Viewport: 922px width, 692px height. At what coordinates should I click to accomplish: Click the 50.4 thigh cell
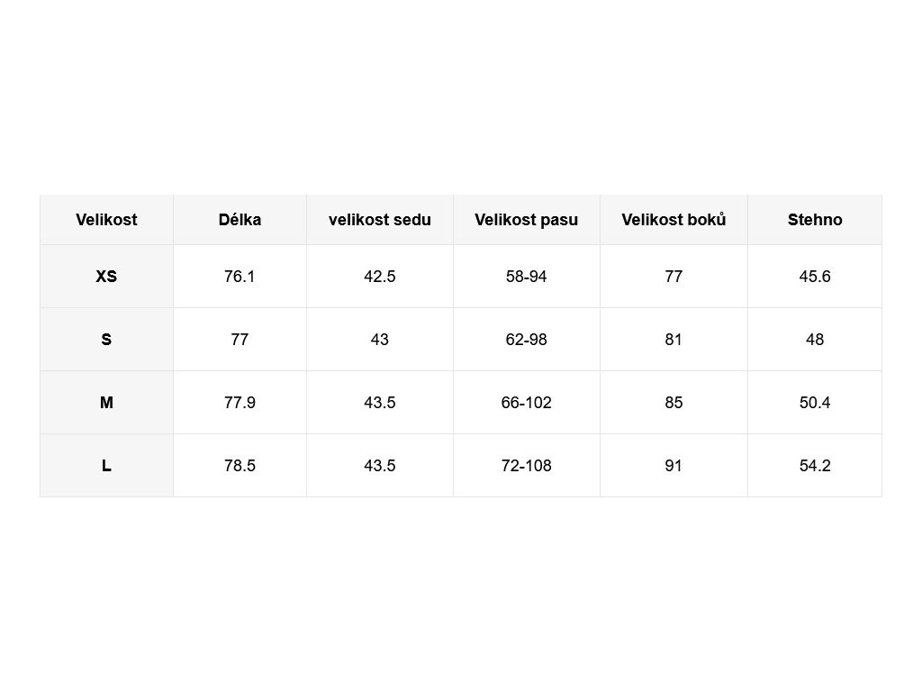click(x=815, y=403)
